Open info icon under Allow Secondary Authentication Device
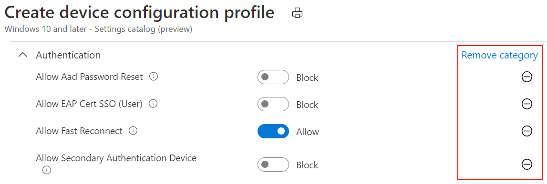Viewport: 547px width, 184px height. pyautogui.click(x=46, y=170)
